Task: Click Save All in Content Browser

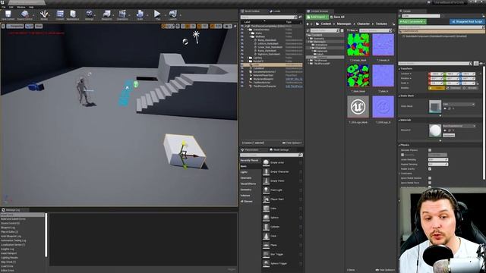Action: coord(337,17)
